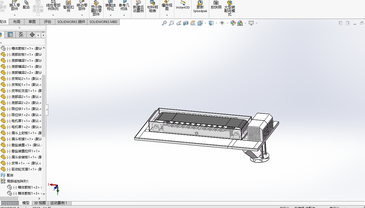Open the dropdown arrow under 爆炸视图
This screenshot has width=365, height=208.
pyautogui.click(x=167, y=15)
